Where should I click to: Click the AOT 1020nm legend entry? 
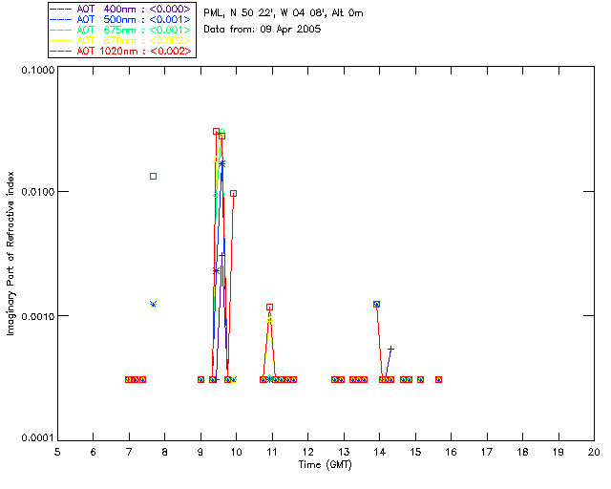point(120,51)
